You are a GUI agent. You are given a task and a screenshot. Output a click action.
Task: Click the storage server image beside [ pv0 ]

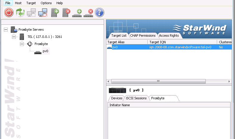click(x=117, y=90)
